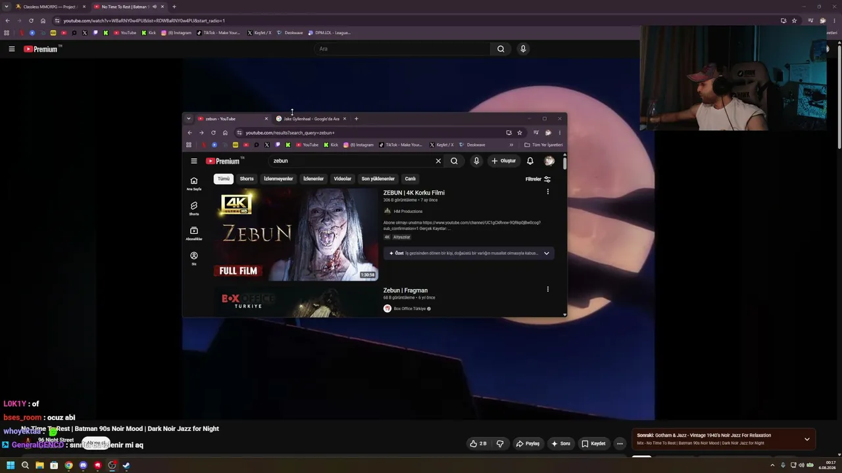Open the guide menu in the background YouTube window

pyautogui.click(x=12, y=49)
